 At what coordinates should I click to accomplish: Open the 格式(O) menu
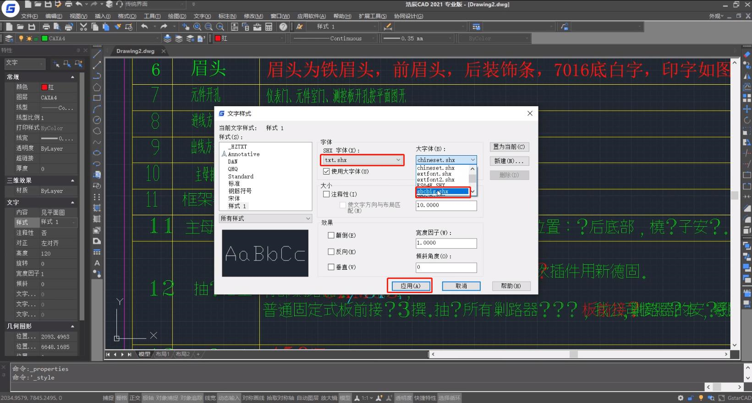click(x=127, y=16)
